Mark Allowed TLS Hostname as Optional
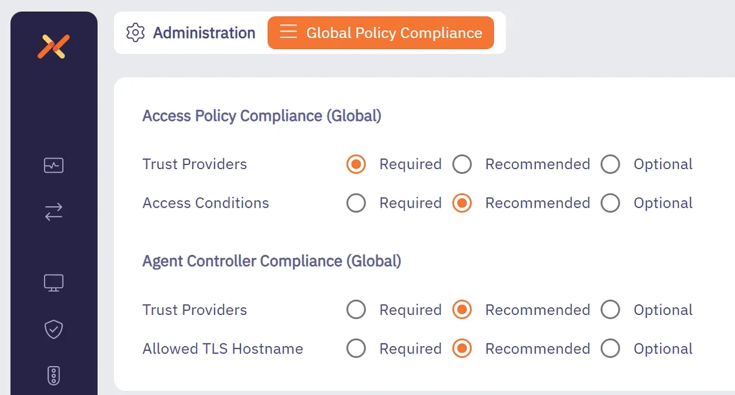The height and width of the screenshot is (395, 735). click(x=610, y=348)
